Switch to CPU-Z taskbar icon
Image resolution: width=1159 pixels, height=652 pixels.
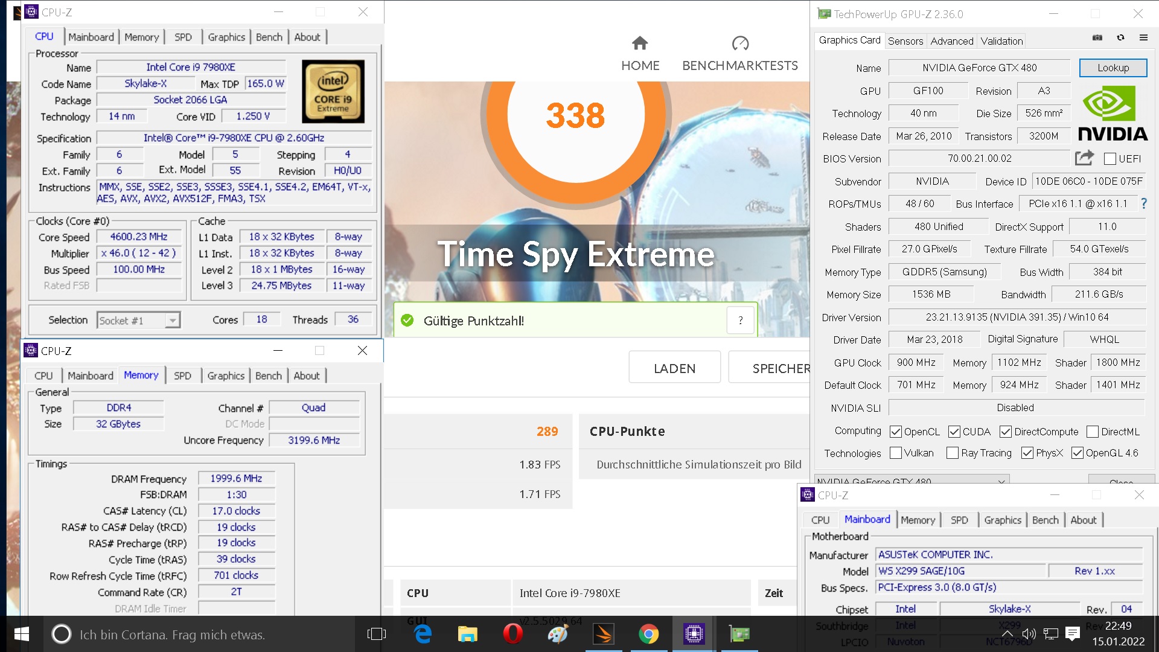coord(694,634)
